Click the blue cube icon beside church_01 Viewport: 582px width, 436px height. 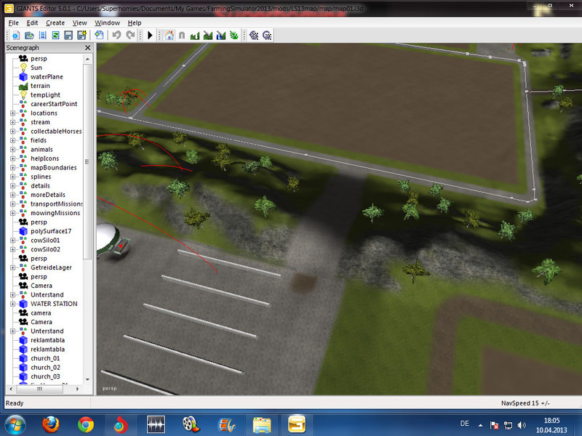pyautogui.click(x=23, y=358)
